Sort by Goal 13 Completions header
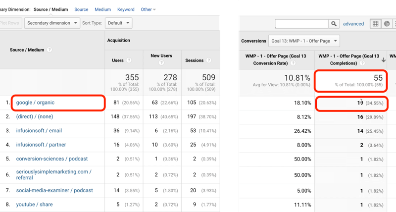The width and height of the screenshot is (396, 212). (x=348, y=59)
